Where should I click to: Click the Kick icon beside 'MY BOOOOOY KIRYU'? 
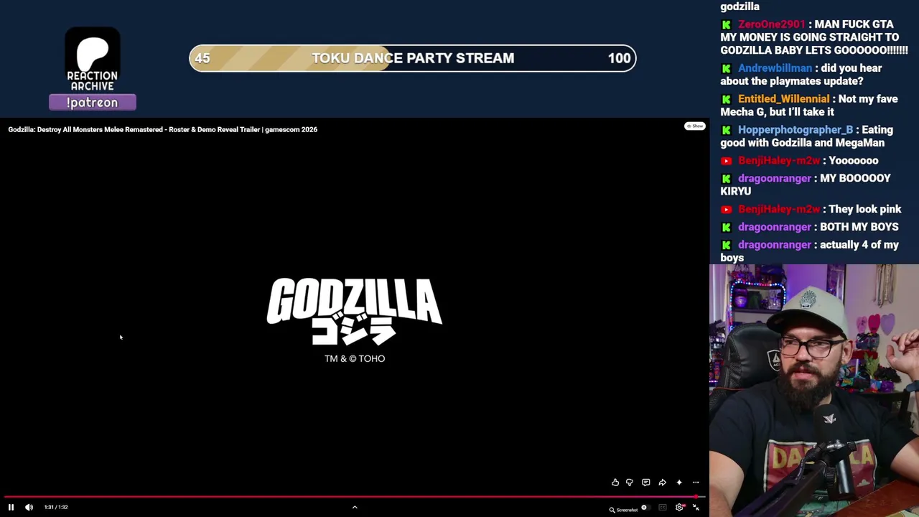coord(727,179)
